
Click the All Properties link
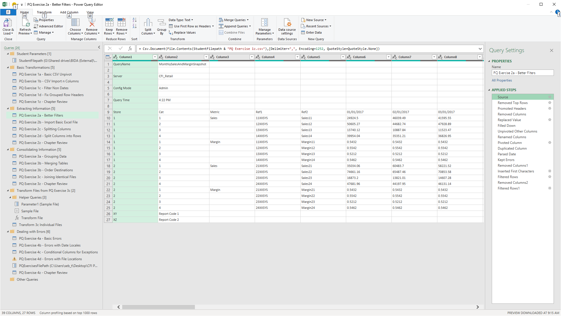point(501,80)
